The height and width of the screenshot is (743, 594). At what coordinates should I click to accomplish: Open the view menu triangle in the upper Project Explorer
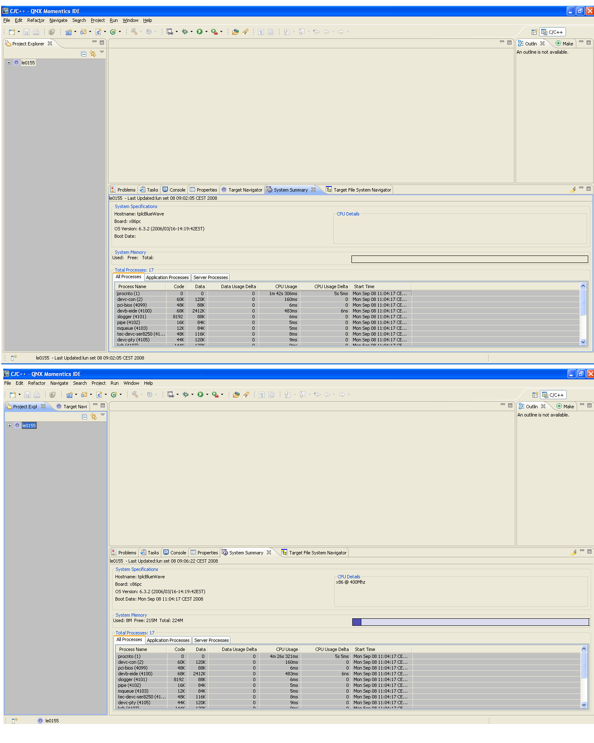[102, 52]
